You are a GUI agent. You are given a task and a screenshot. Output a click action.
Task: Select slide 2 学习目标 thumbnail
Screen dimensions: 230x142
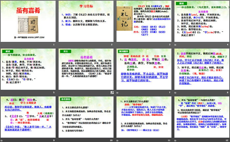(86, 21)
